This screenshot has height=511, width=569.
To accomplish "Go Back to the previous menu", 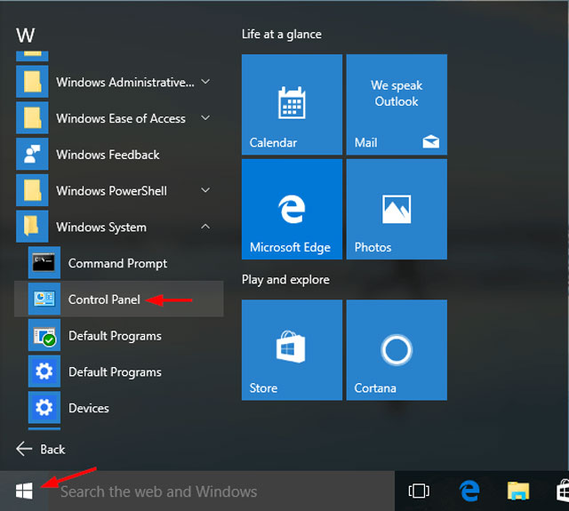I will coord(41,449).
